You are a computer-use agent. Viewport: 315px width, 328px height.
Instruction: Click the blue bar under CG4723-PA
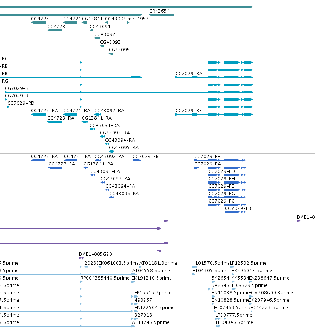[55, 168]
